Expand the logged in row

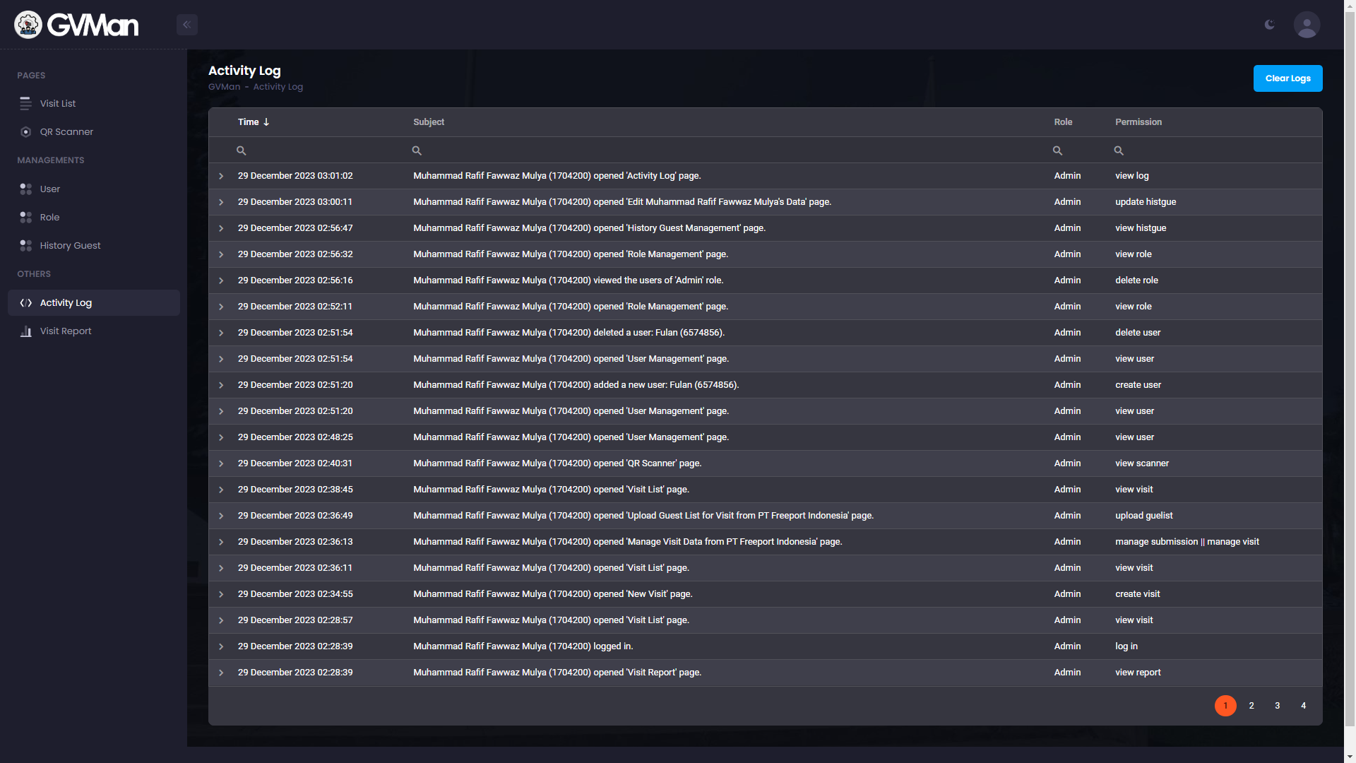pyautogui.click(x=221, y=646)
